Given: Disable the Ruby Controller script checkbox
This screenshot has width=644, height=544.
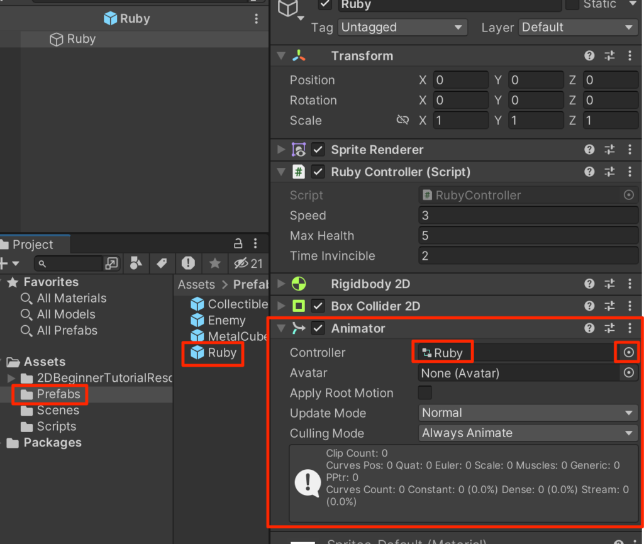Looking at the screenshot, I should [318, 172].
